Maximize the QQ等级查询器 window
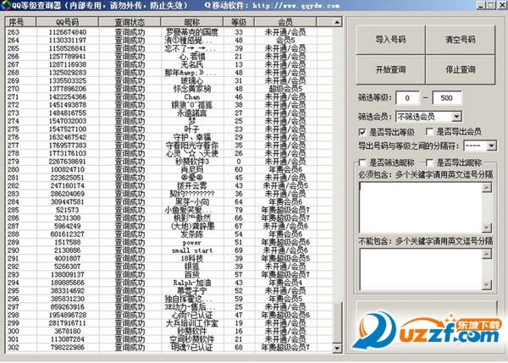The width and height of the screenshot is (508, 363). tap(491, 5)
